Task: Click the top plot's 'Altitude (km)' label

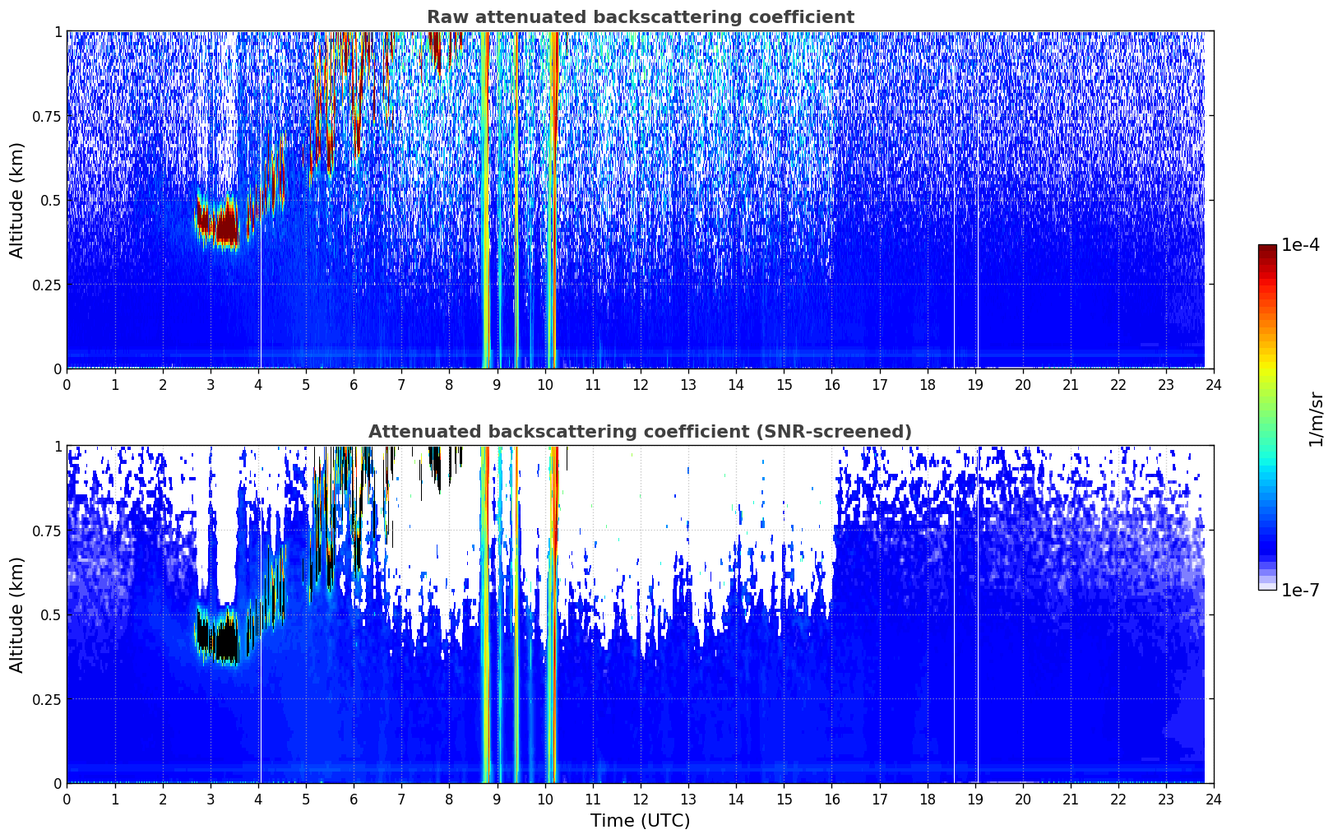Action: pos(17,200)
